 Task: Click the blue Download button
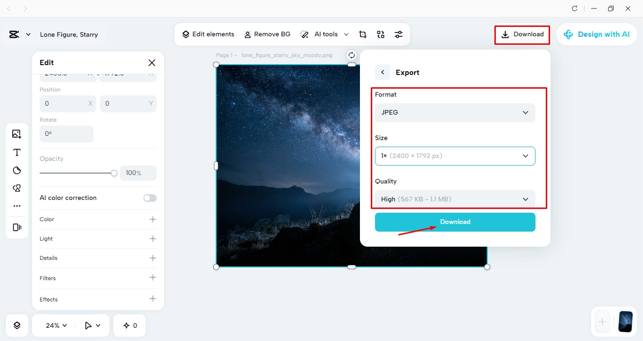(455, 222)
